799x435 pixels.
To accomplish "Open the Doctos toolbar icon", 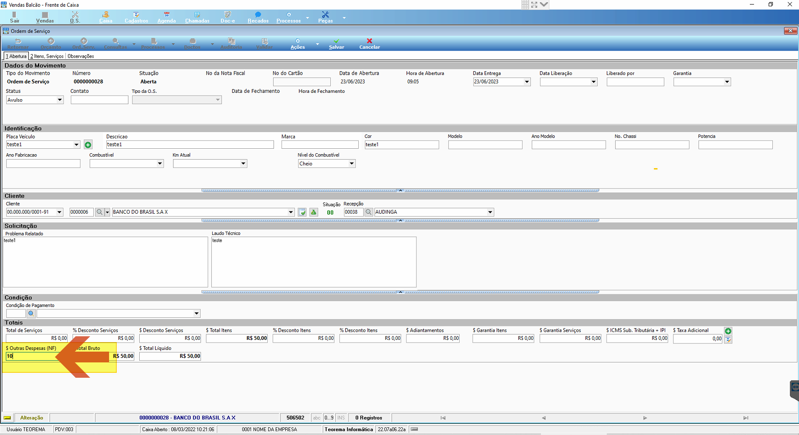I will point(192,44).
